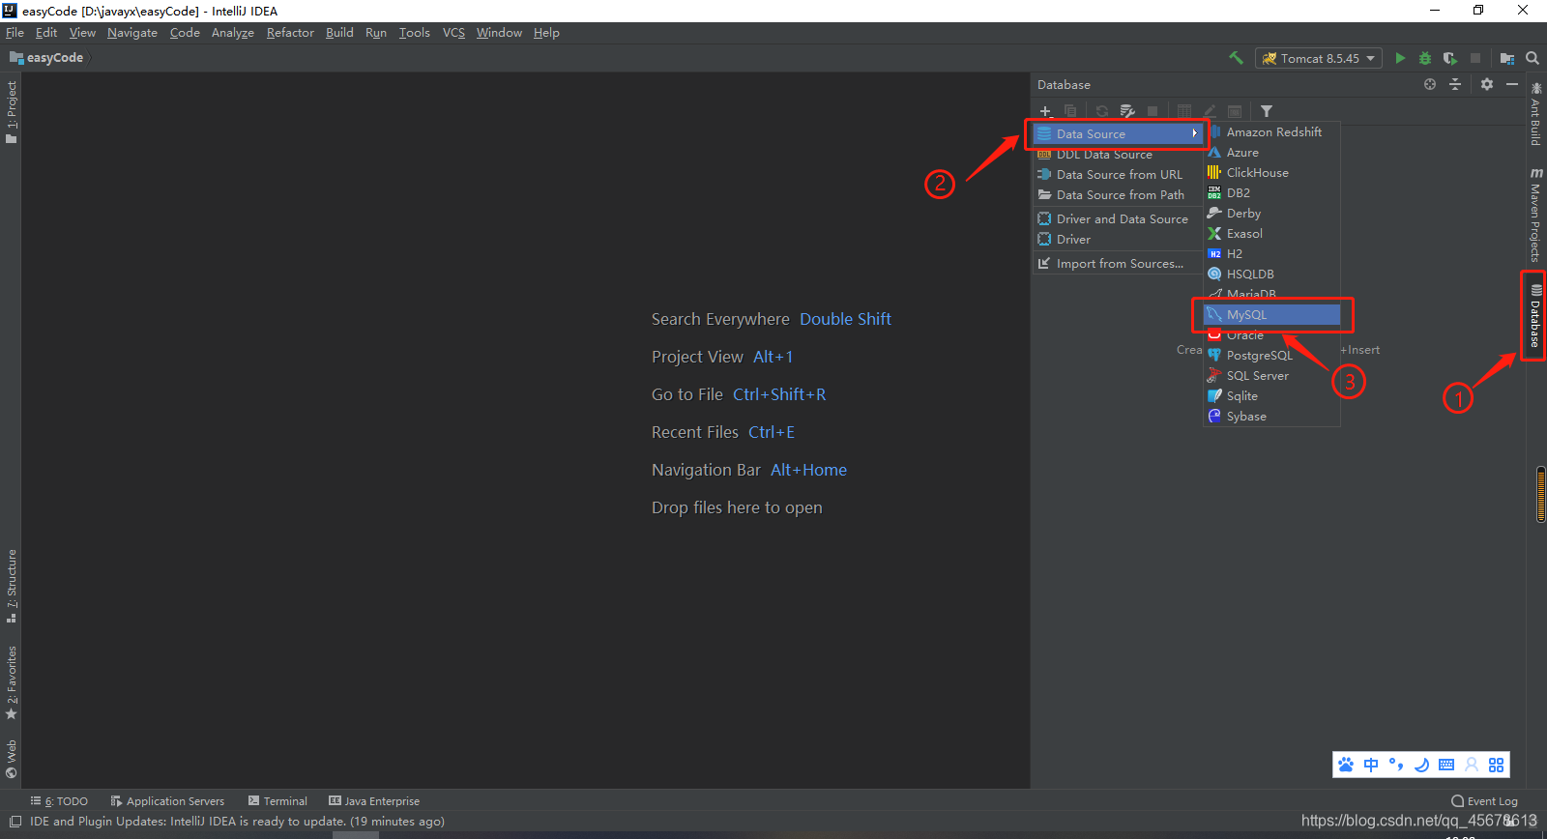The height and width of the screenshot is (839, 1547).
Task: Open the Refactor menu
Action: (x=290, y=33)
